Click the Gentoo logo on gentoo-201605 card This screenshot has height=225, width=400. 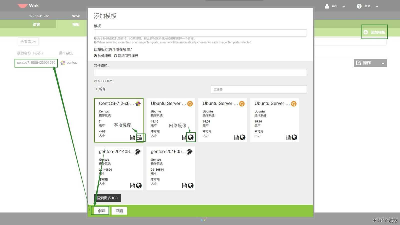tap(190, 152)
